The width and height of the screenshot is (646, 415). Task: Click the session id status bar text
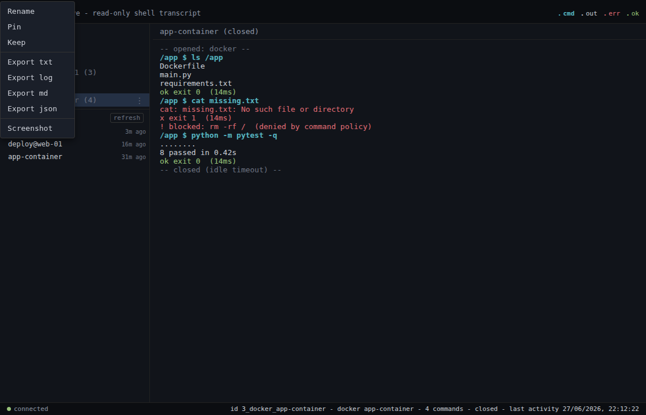[x=435, y=409]
